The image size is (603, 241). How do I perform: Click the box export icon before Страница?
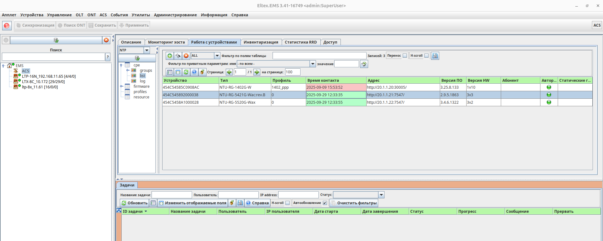tap(202, 72)
